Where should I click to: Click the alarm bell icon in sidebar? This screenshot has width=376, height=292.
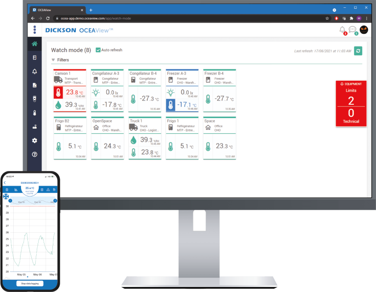[34, 72]
